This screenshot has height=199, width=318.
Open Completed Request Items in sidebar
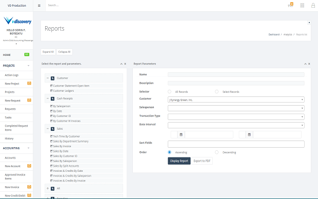tap(16, 128)
